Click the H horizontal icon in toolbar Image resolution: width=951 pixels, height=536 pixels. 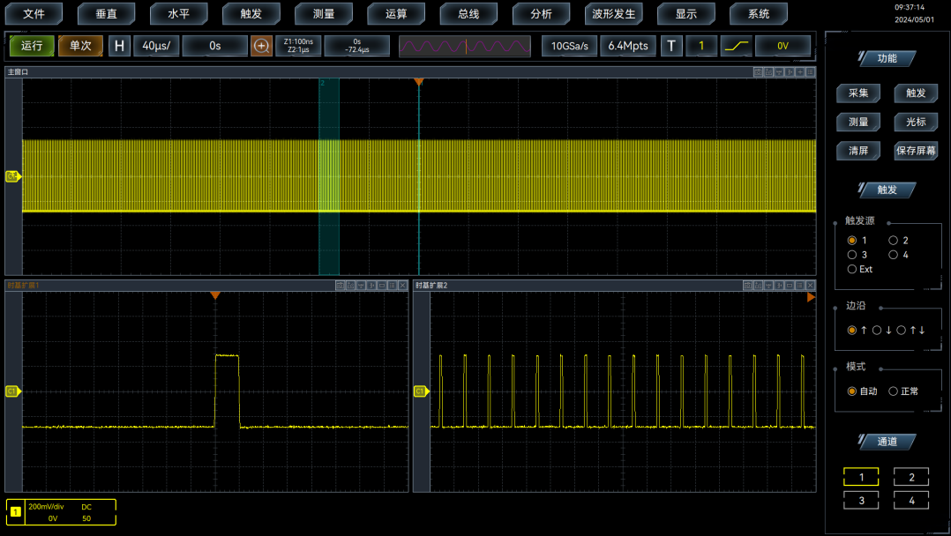[119, 46]
